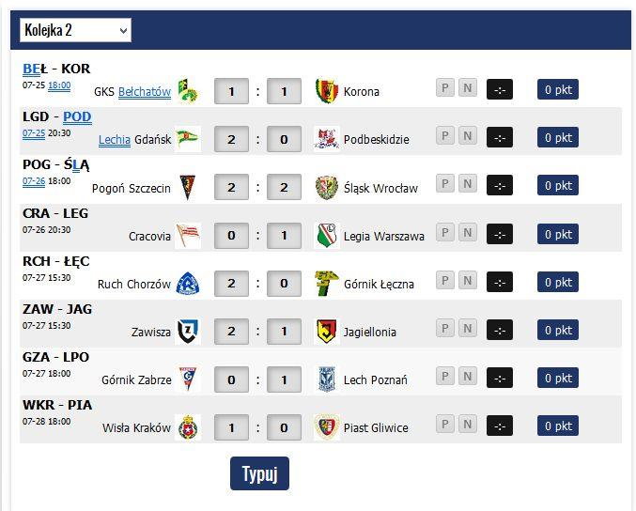This screenshot has height=511, width=636.
Task: Click Lech Poznań away score field
Action: [284, 379]
